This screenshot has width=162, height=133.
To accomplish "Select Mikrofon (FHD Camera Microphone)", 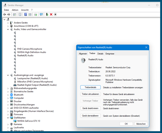I will pyautogui.click(x=35, y=82).
